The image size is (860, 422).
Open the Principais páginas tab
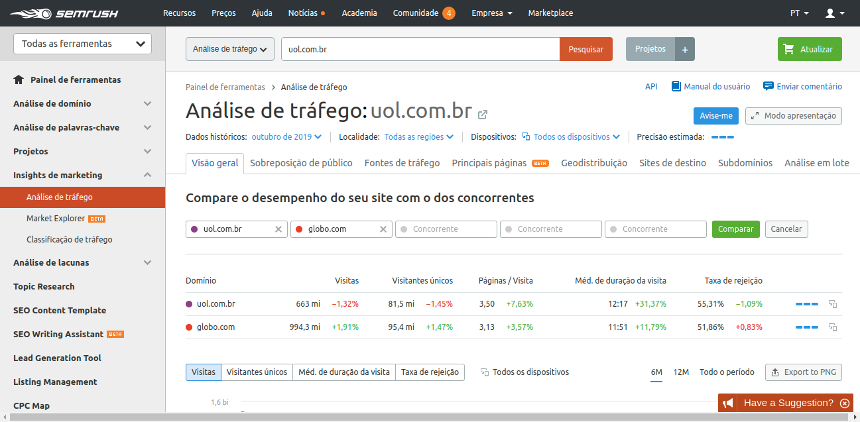pos(500,163)
